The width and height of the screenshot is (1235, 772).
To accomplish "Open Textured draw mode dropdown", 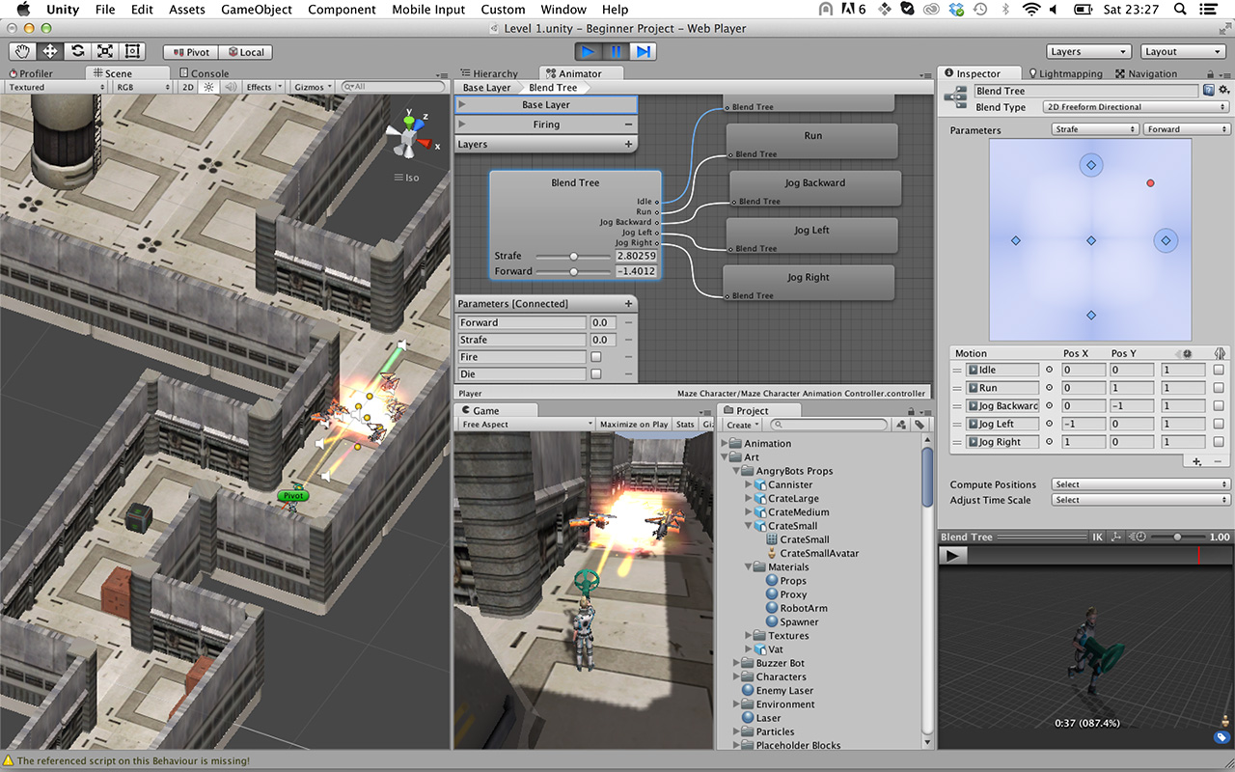I will click(x=55, y=87).
